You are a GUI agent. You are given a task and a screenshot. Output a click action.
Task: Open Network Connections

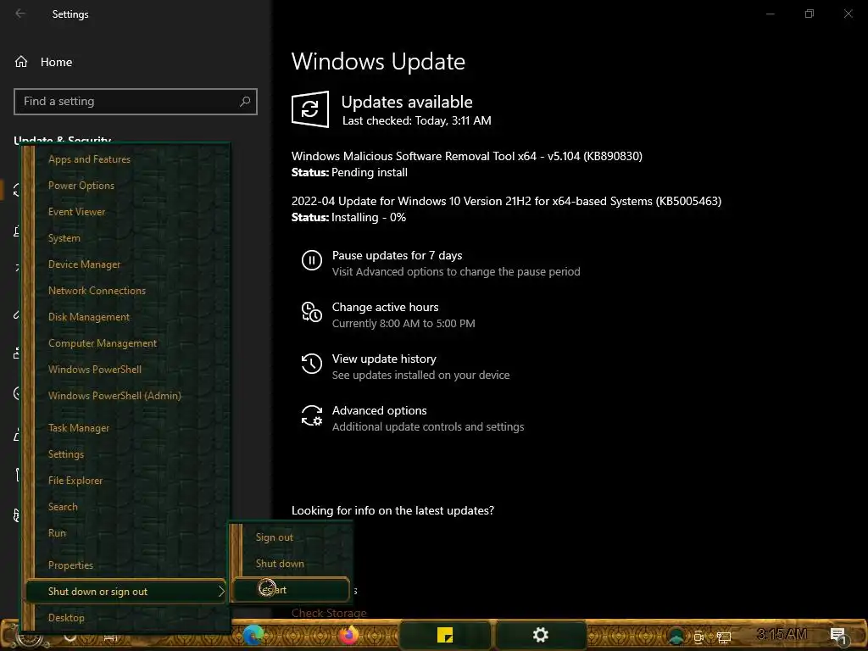pyautogui.click(x=97, y=291)
